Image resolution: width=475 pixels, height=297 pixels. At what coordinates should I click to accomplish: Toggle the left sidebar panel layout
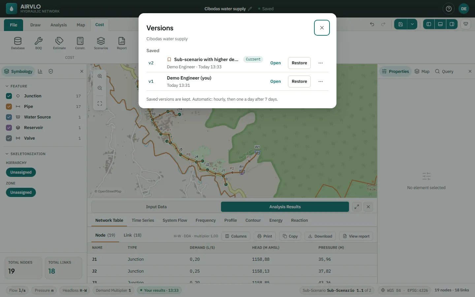429,24
